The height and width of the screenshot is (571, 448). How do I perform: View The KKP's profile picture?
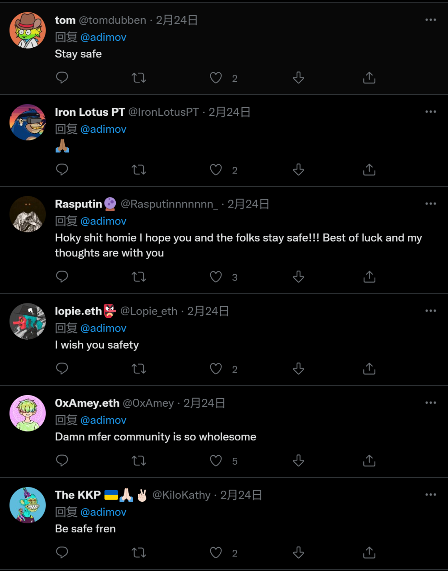tap(28, 505)
